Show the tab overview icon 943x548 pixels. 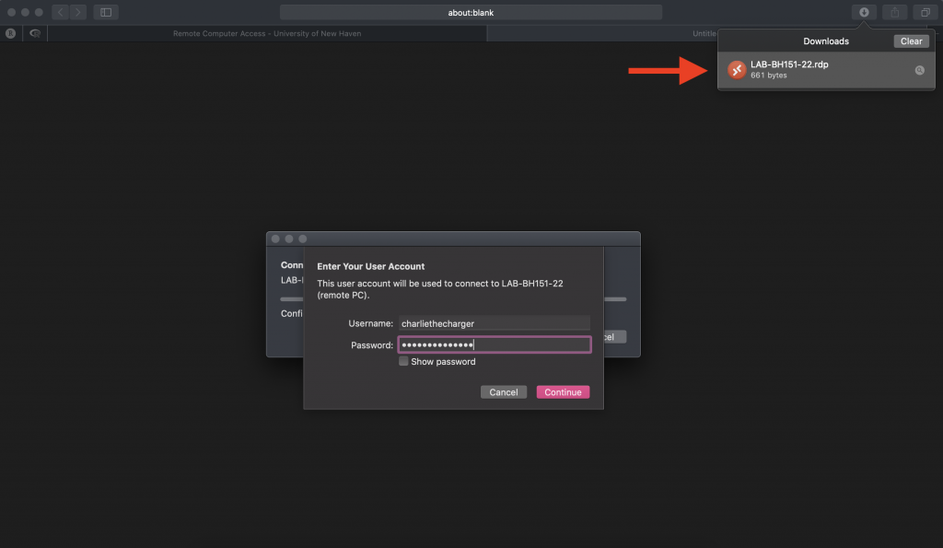[925, 12]
